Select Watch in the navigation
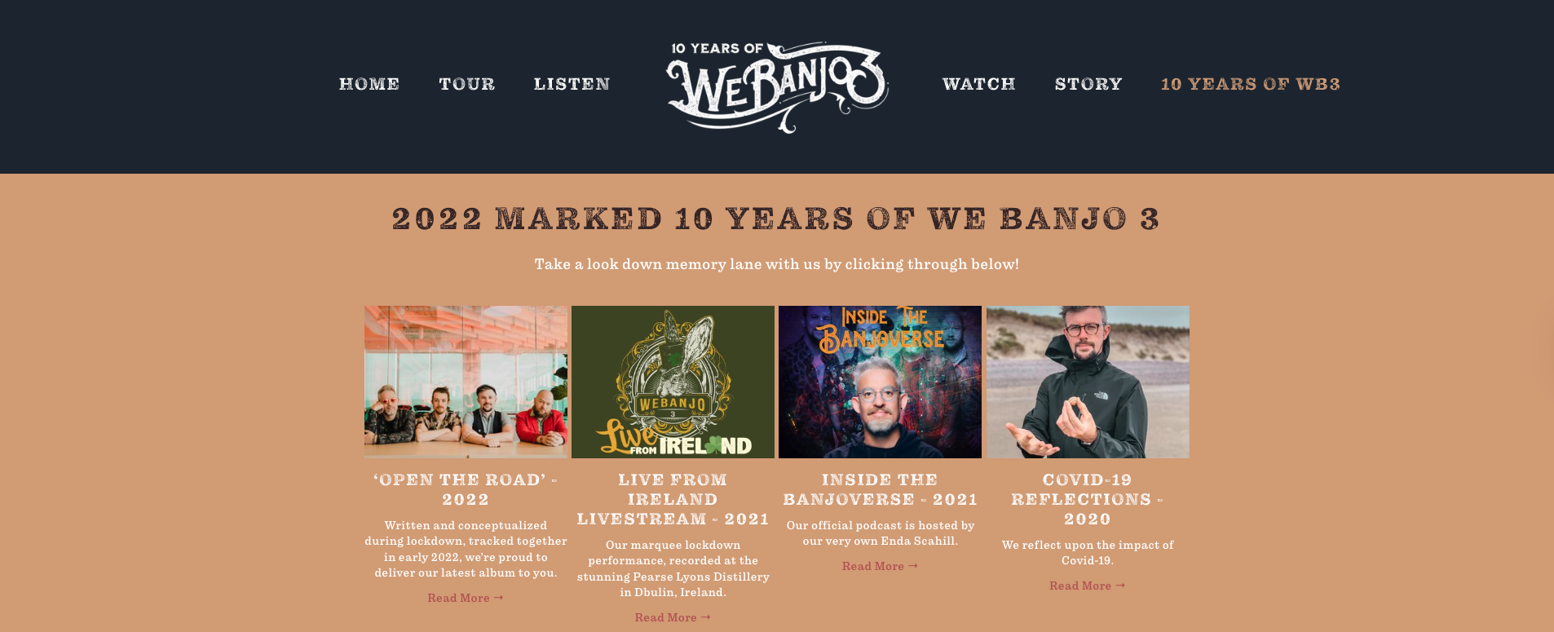This screenshot has height=632, width=1554. (979, 84)
